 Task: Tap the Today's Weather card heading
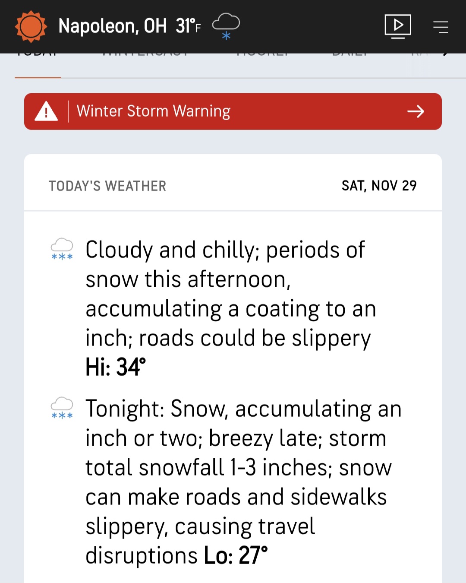107,186
